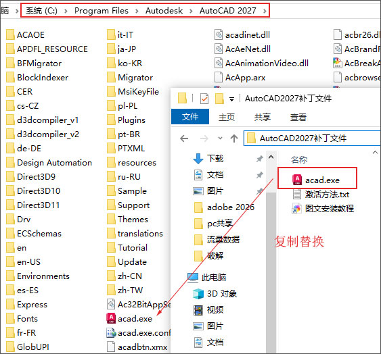Viewport: 381px width, 354px height.
Task: Select AcAnimationVideo.dll file
Action: (x=261, y=63)
